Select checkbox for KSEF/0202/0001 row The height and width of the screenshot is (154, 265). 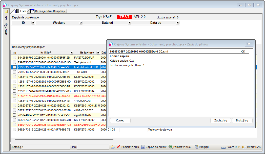pyautogui.click(x=14, y=77)
